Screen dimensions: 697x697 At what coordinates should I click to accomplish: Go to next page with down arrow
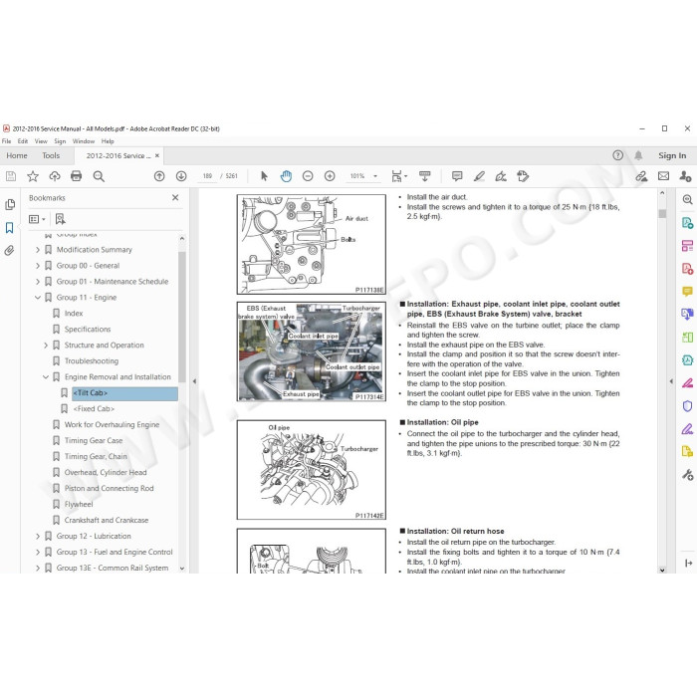point(181,176)
